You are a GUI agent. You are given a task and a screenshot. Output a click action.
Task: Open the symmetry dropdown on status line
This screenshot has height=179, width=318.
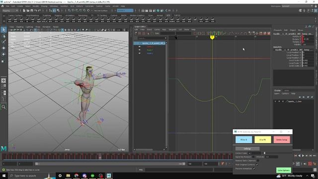click(125, 10)
